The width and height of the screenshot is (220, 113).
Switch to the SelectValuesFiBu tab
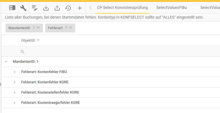pyautogui.click(x=171, y=7)
